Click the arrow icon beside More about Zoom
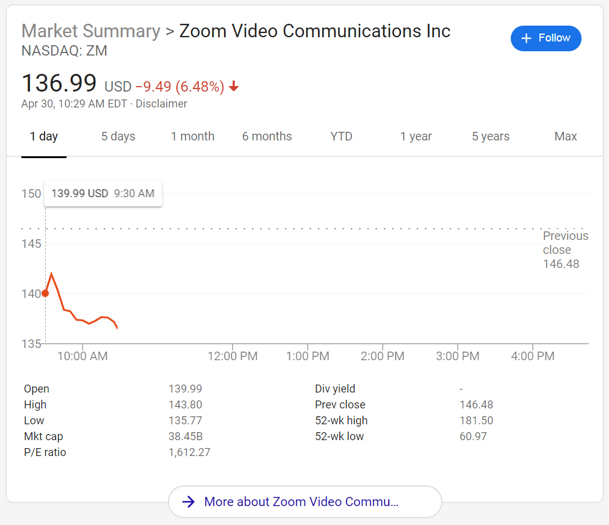609x525 pixels. (x=189, y=502)
